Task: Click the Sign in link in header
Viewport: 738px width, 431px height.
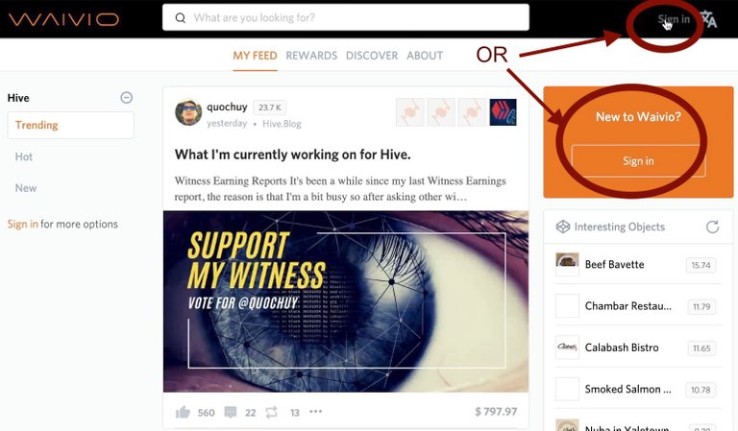Action: click(674, 19)
